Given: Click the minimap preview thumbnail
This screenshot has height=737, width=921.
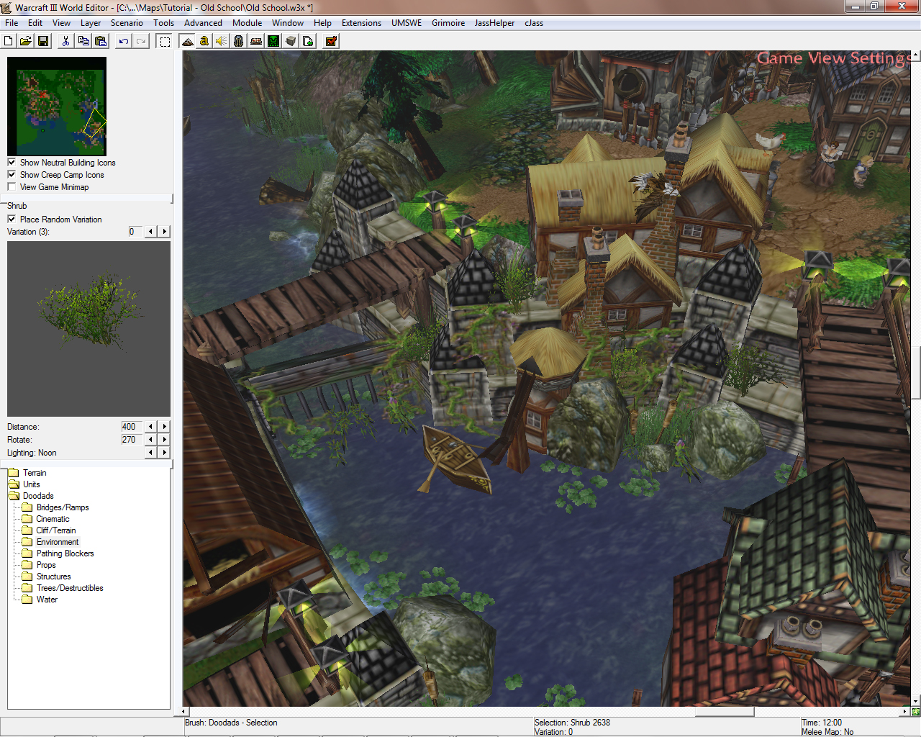Looking at the screenshot, I should [x=57, y=107].
